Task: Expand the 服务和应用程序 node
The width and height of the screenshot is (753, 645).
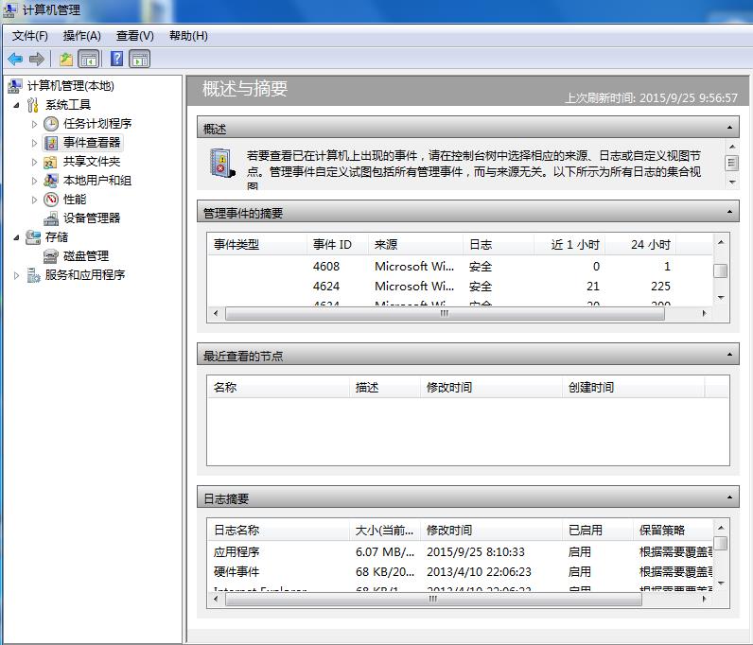Action: point(17,275)
